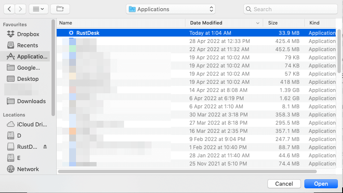Toggle Date Modified sort order arrow
This screenshot has height=193, width=343.
click(258, 23)
